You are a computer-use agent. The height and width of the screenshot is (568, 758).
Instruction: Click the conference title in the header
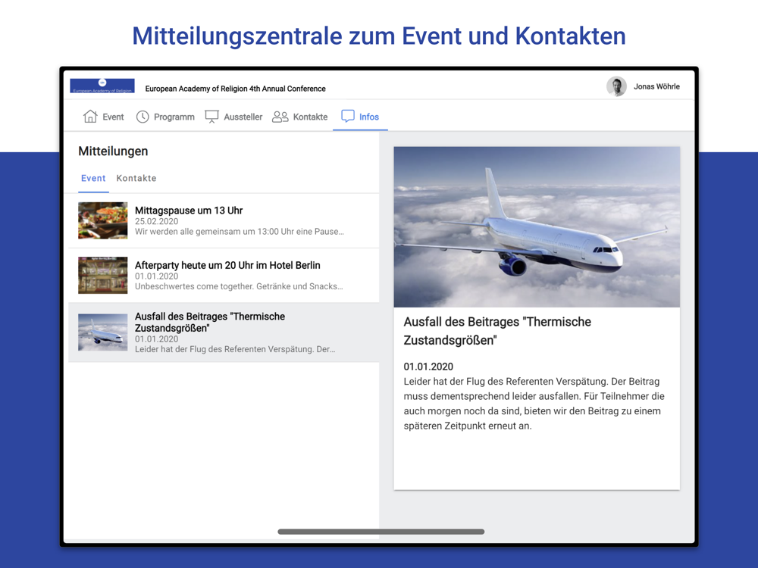point(236,89)
